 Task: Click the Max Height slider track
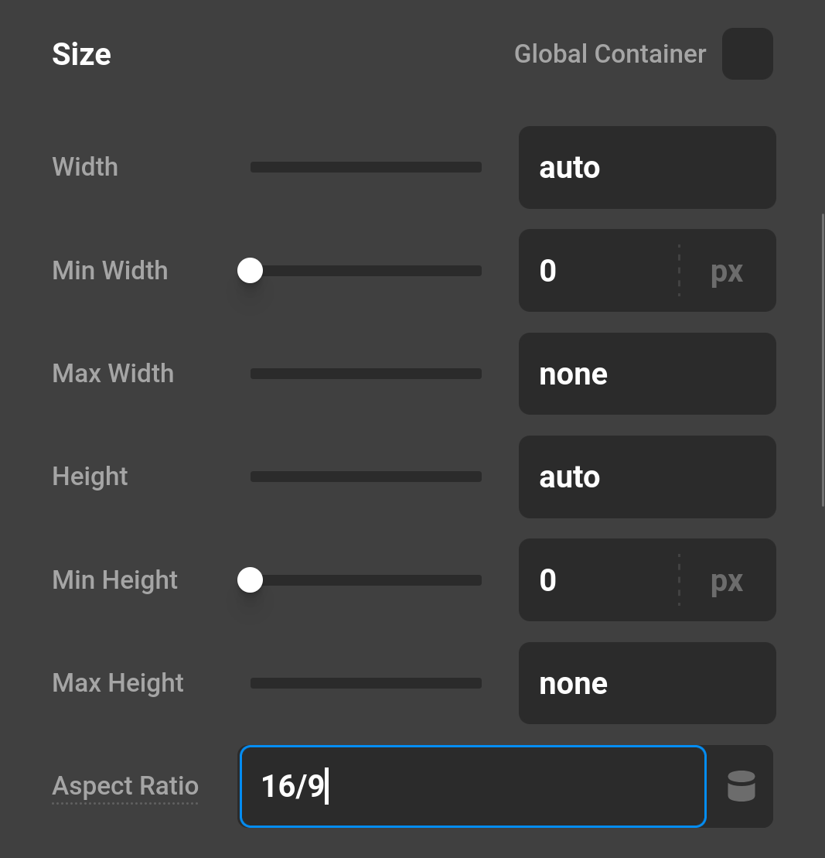pyautogui.click(x=365, y=683)
